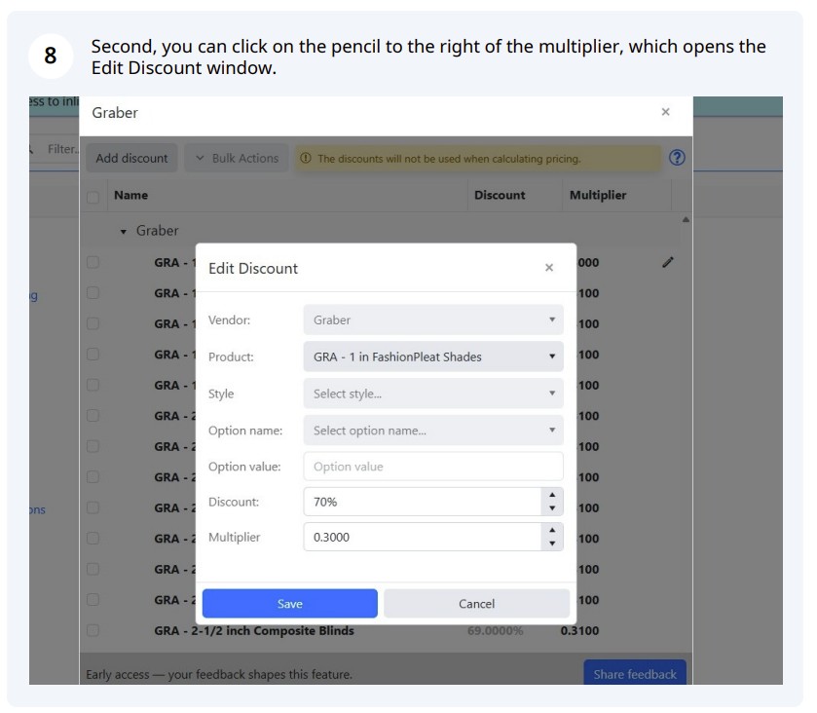Click into the Multiplier field showing 0.3000
Viewport: 817px width, 713px height.
pos(422,537)
